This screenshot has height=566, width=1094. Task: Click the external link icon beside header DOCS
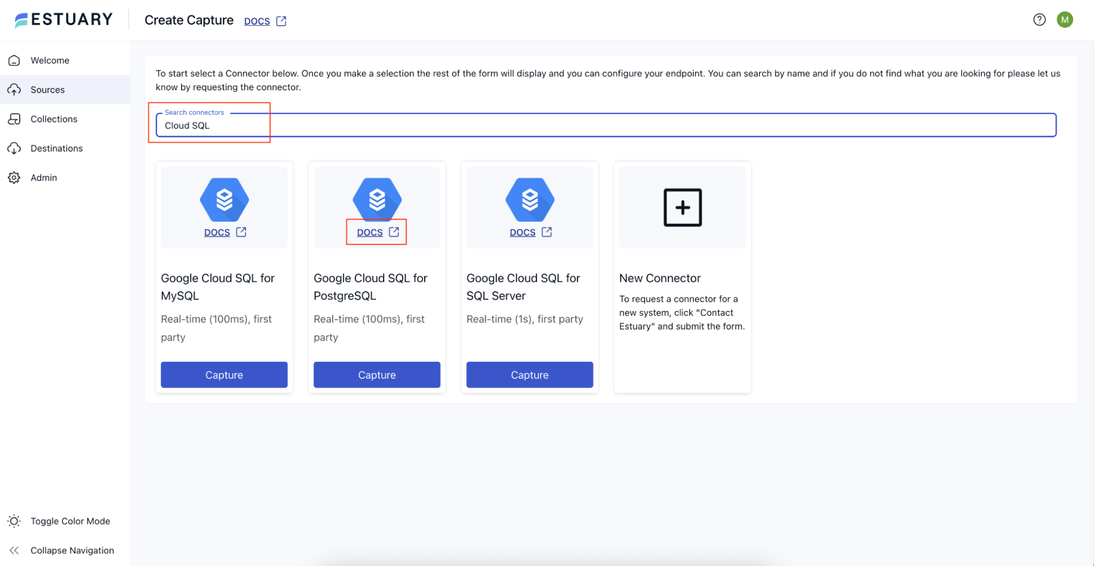point(281,21)
